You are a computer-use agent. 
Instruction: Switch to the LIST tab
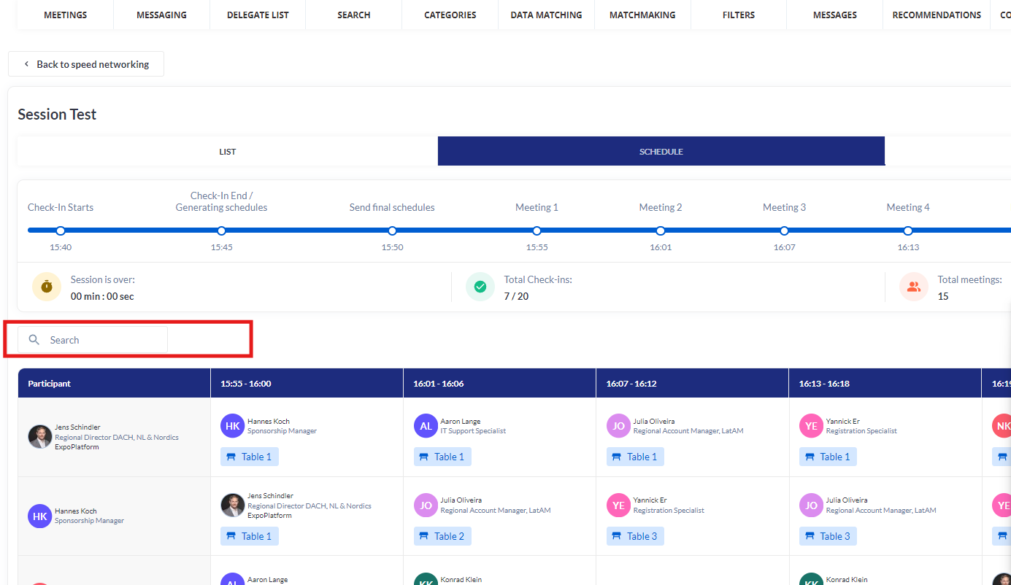(228, 152)
